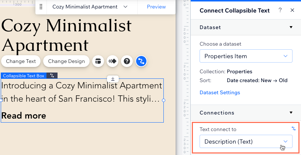Click the Change Design button

(66, 61)
